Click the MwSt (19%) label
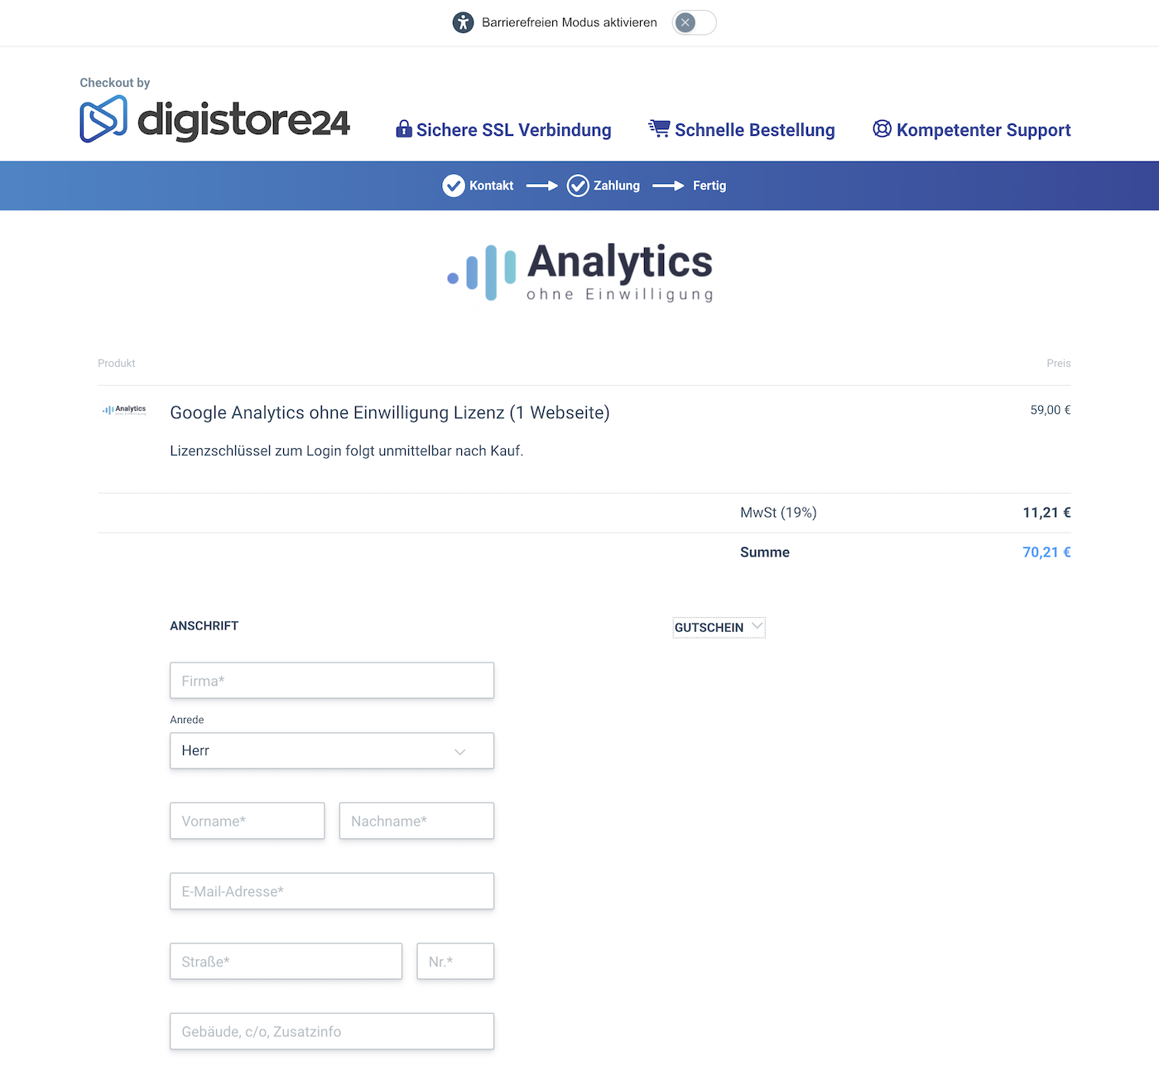1159x1070 pixels. pos(778,513)
